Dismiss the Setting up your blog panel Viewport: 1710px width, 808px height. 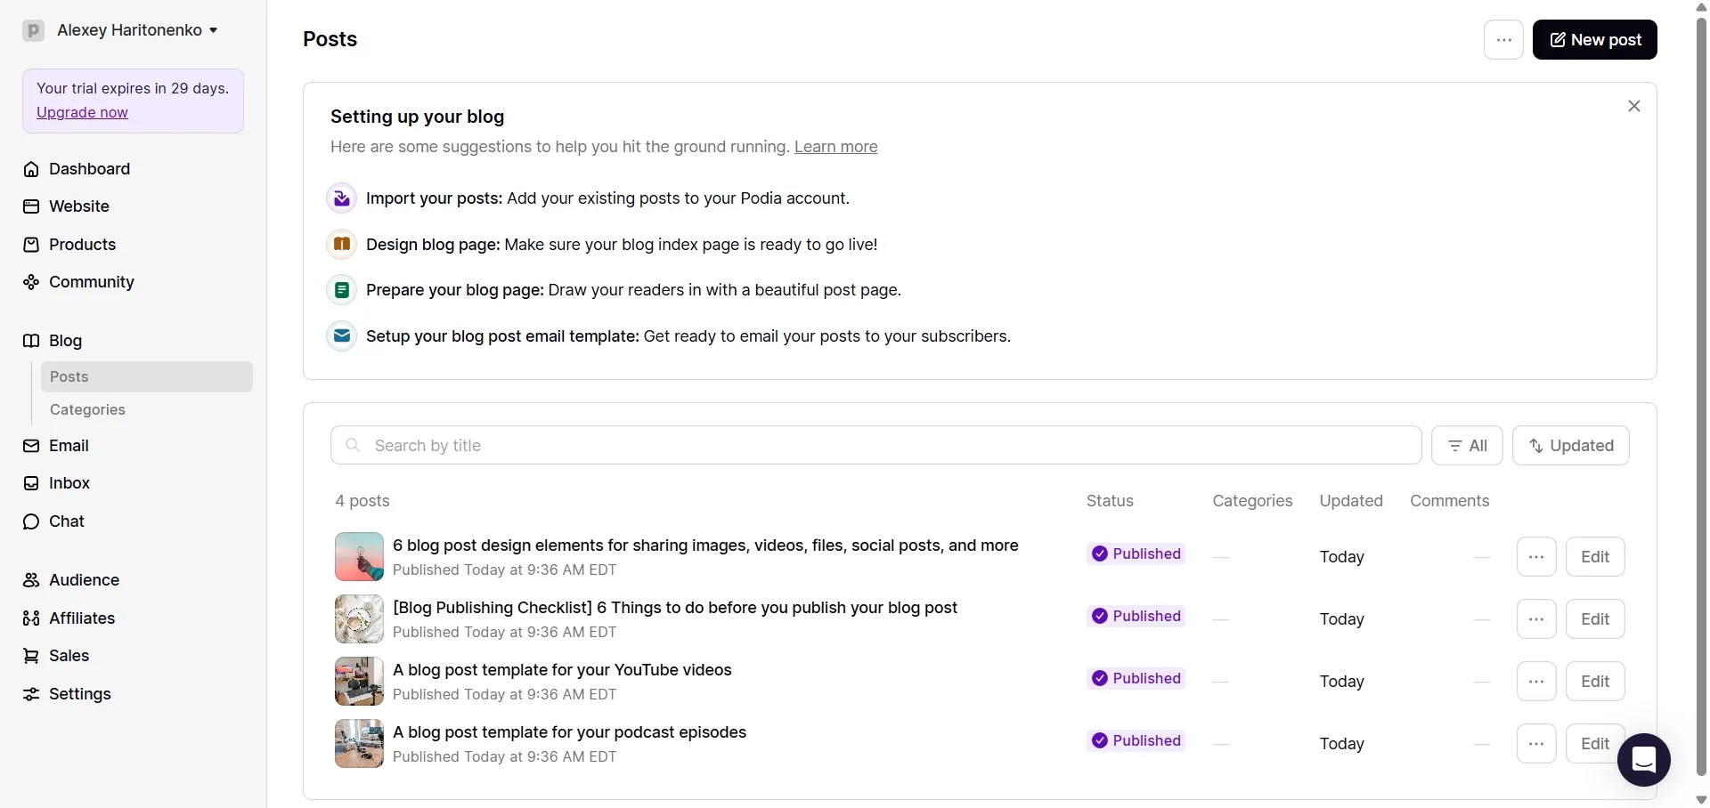1634,106
